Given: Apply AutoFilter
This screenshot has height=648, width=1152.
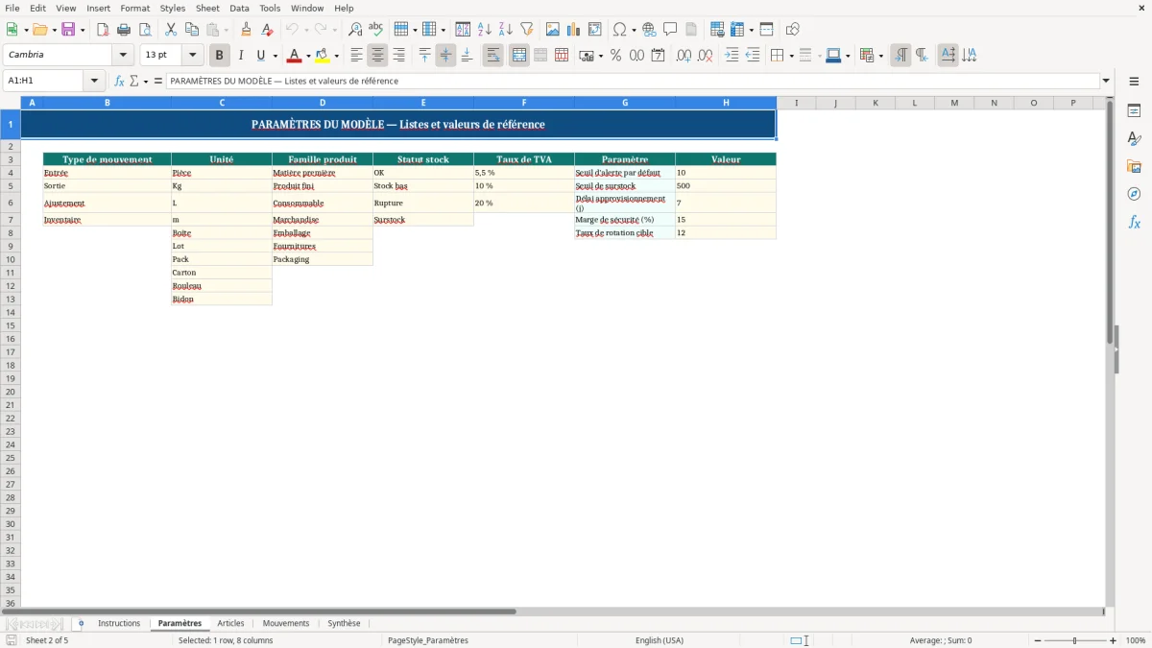Looking at the screenshot, I should [x=527, y=30].
